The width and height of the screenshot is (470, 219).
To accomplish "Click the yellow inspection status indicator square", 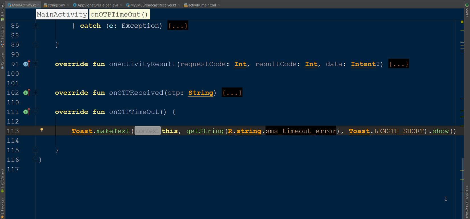I will coord(462,22).
